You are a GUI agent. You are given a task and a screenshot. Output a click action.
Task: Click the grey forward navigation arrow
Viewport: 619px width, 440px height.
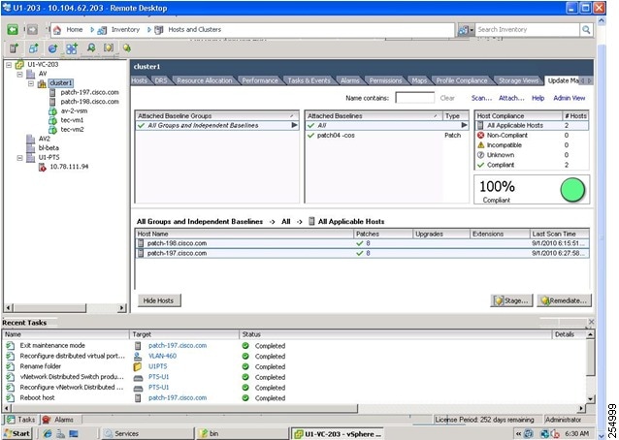tap(32, 30)
